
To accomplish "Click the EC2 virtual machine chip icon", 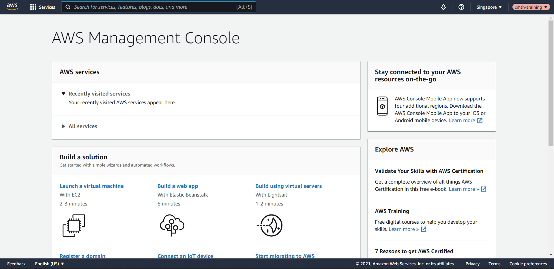I will click(73, 225).
